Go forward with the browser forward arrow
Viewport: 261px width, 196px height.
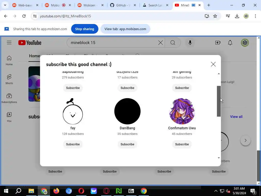point(15,16)
